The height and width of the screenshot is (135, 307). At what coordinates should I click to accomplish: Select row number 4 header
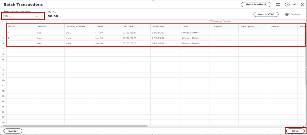pyautogui.click(x=3, y=49)
